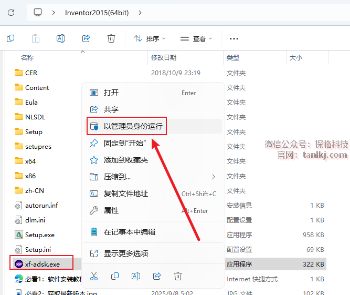Viewport: 350px width, 295px height.
Task: Click the context menu Copy icon
Action: pyautogui.click(x=115, y=276)
